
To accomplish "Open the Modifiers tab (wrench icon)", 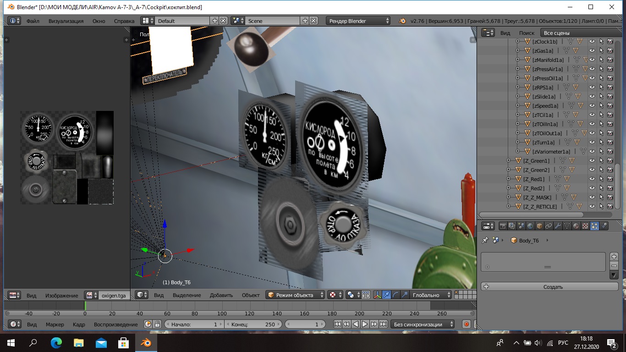I will coord(558,226).
